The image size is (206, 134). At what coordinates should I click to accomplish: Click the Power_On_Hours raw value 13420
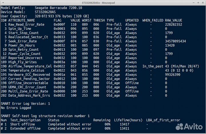(170, 45)
